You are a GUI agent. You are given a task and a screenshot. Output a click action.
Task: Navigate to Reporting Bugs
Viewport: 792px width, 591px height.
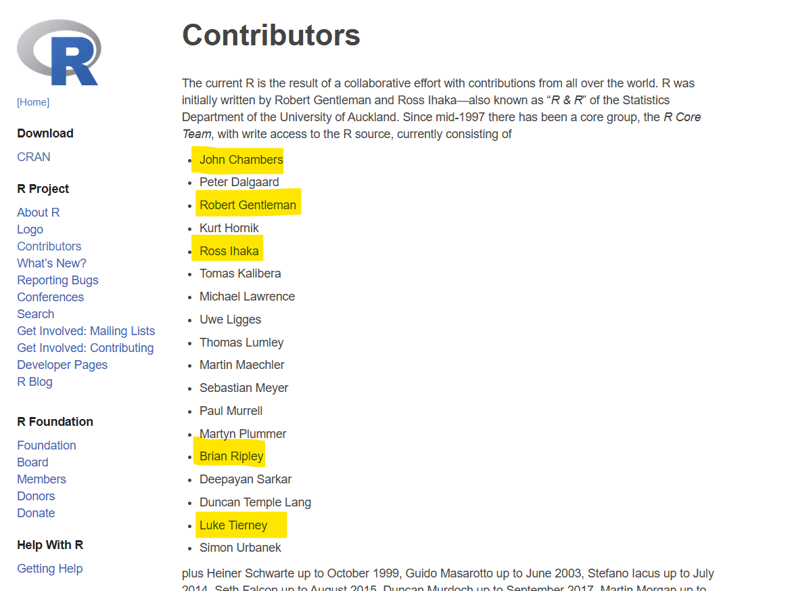click(58, 280)
